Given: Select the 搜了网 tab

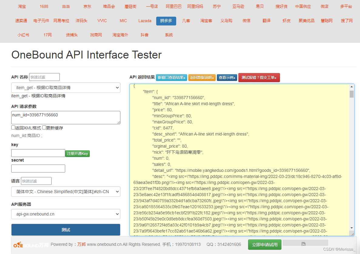Looking at the screenshot, I should [347, 21].
